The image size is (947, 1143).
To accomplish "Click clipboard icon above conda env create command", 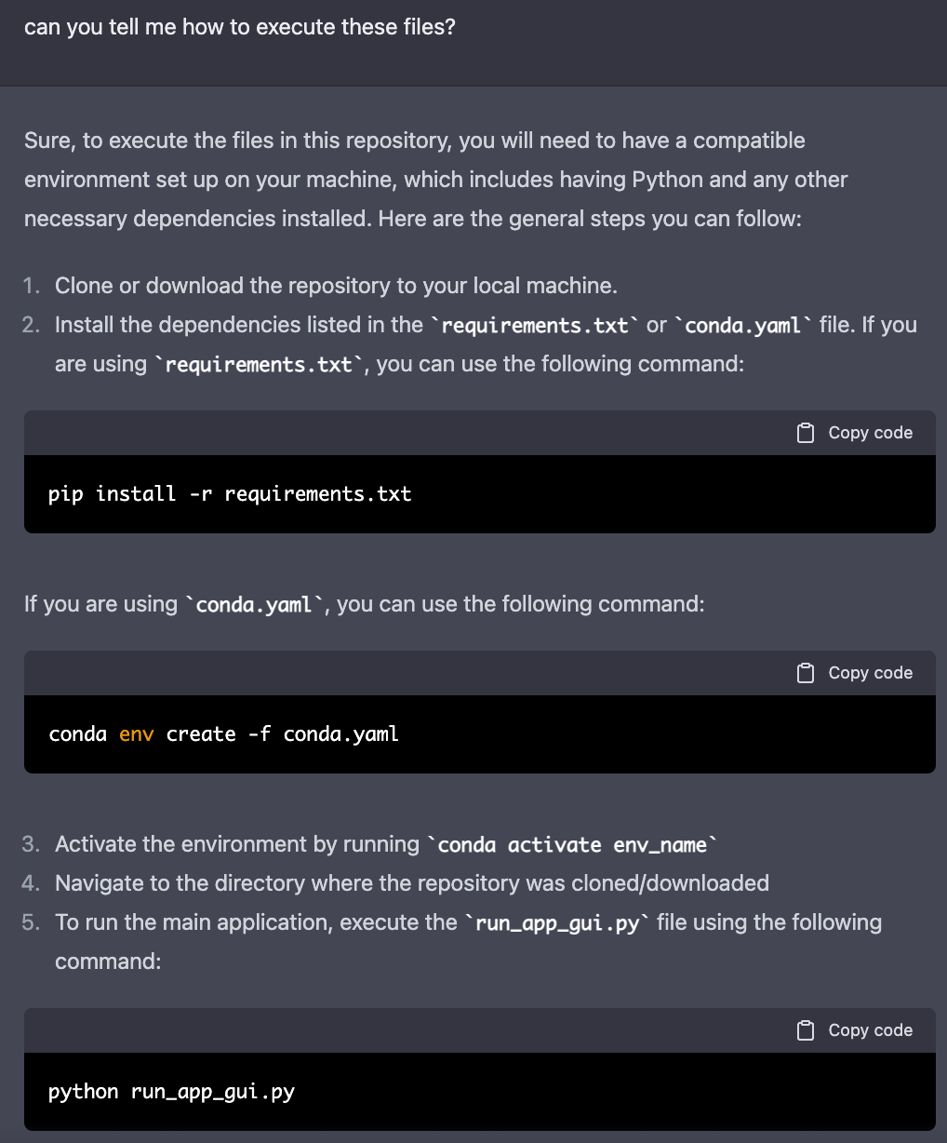I will coord(806,673).
